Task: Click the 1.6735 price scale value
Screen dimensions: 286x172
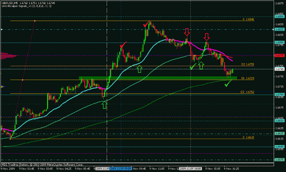Action: tap(279, 76)
